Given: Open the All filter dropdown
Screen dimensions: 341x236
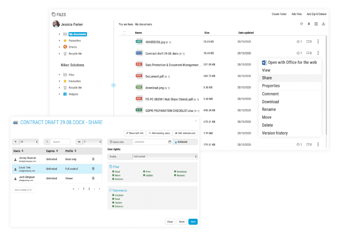Looking at the screenshot, I should coord(28,141).
